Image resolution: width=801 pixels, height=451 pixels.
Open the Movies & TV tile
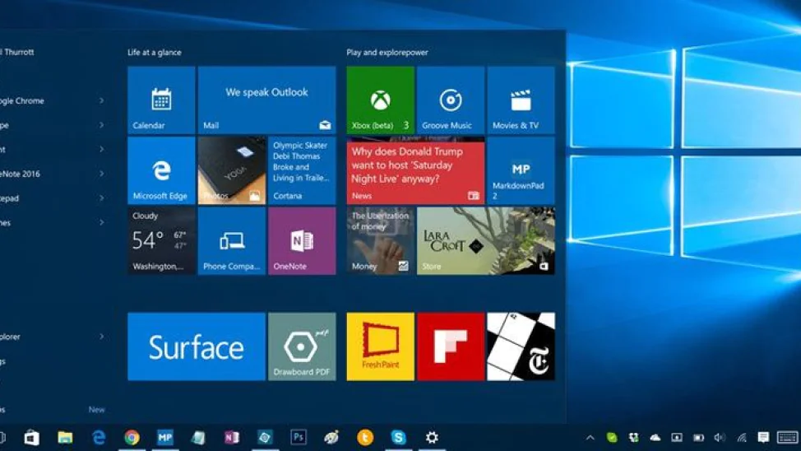[x=521, y=100]
